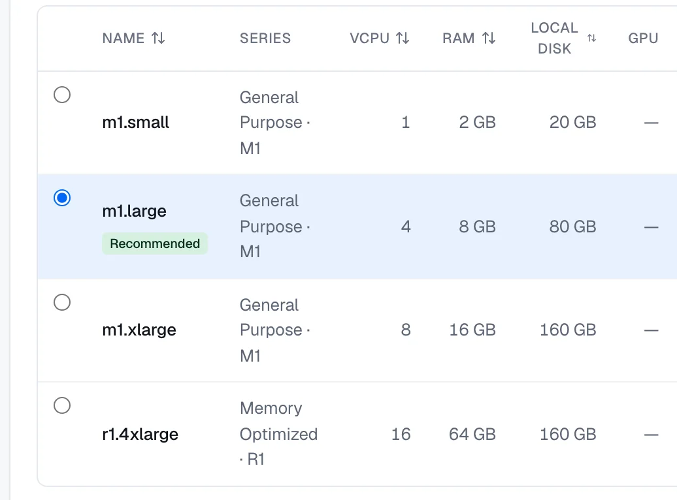Sort by RAM column arrows

pyautogui.click(x=489, y=38)
